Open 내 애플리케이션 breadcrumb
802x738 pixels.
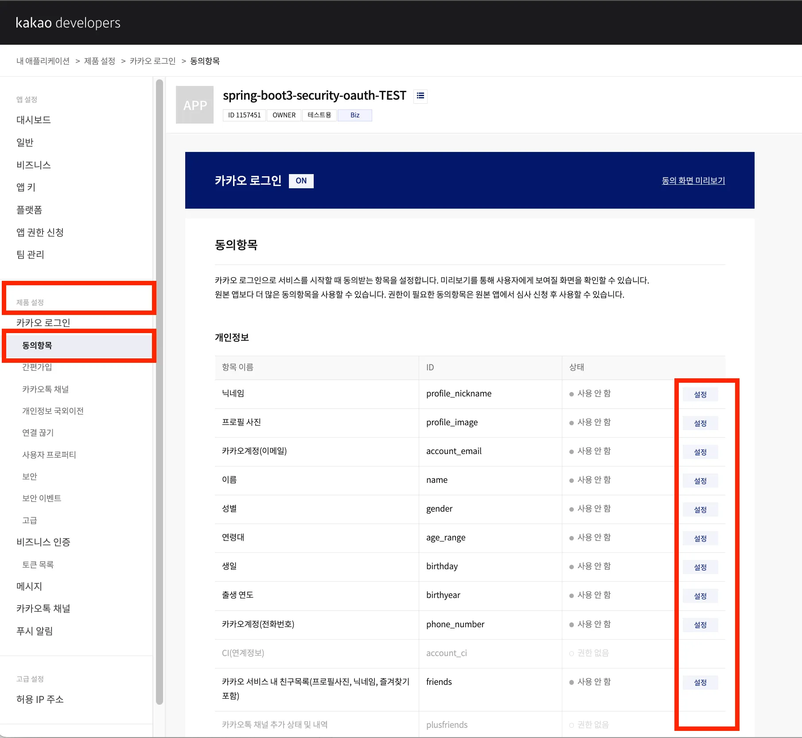click(43, 61)
